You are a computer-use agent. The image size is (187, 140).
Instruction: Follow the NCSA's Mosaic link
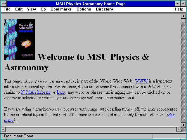pyautogui.click(x=36, y=92)
